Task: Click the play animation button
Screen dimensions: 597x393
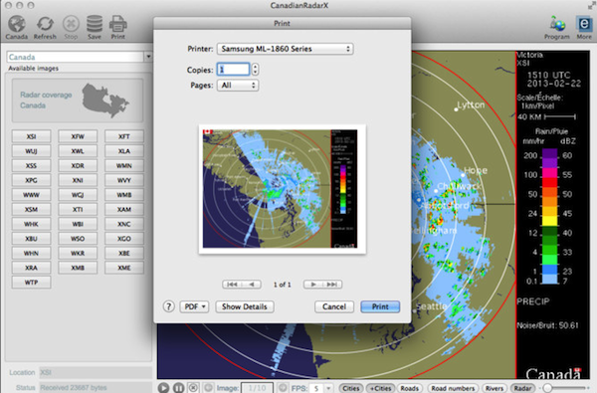Action: (163, 388)
